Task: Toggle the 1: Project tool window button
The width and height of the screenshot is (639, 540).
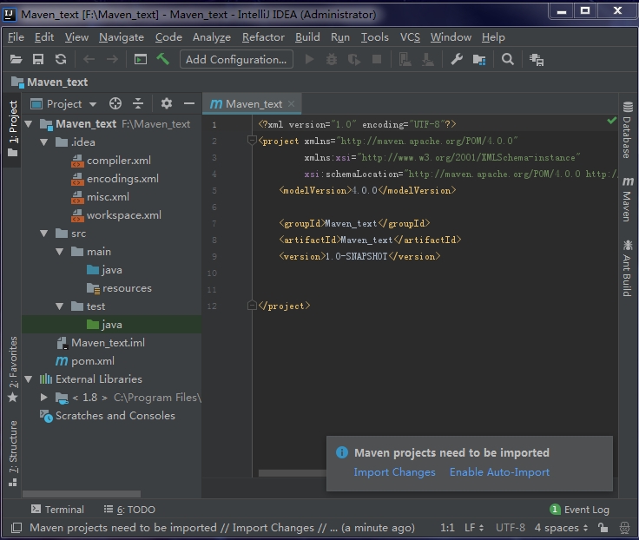Action: 13,128
